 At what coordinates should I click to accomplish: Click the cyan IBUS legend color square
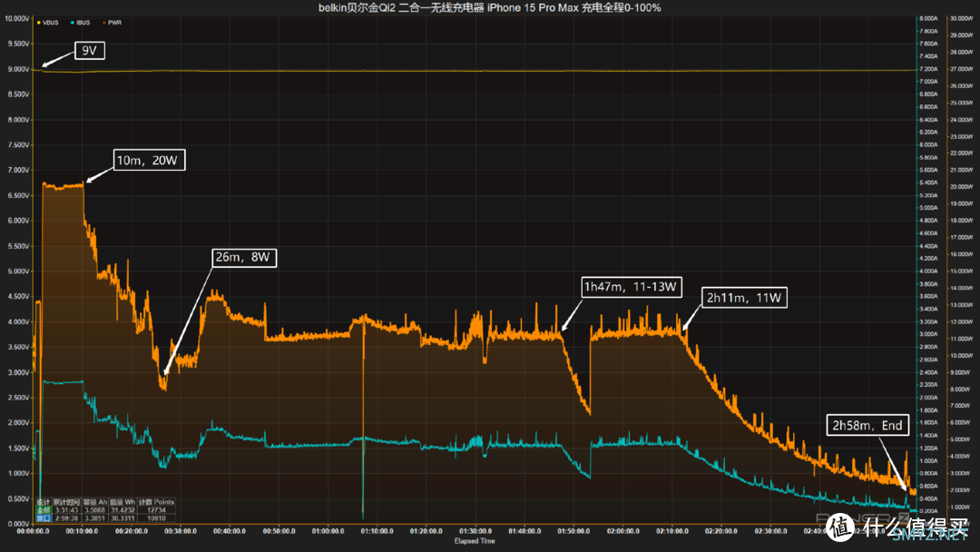pyautogui.click(x=73, y=23)
